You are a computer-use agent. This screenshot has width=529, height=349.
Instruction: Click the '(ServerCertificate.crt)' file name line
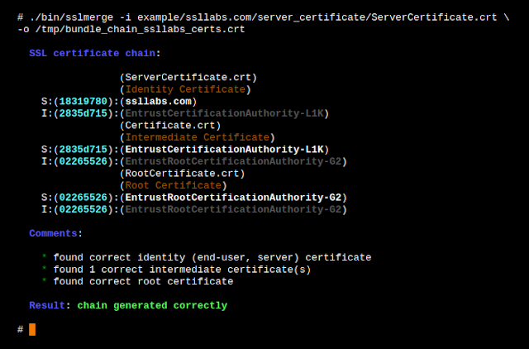(x=188, y=77)
